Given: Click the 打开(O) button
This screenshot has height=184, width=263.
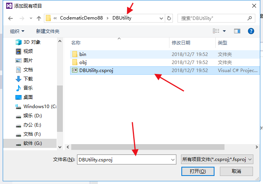Looking at the screenshot, I should click(198, 171).
